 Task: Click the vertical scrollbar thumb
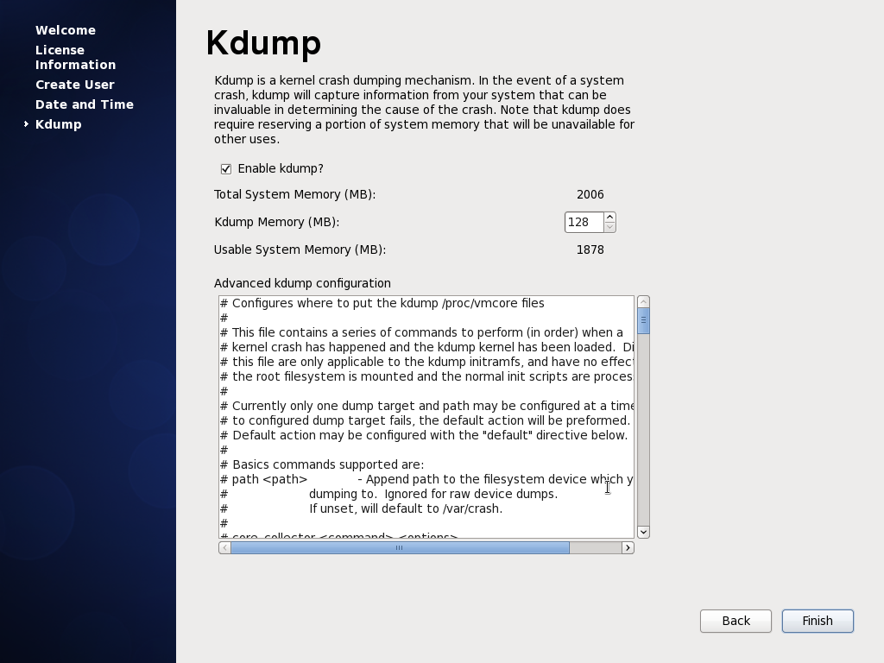coord(643,320)
